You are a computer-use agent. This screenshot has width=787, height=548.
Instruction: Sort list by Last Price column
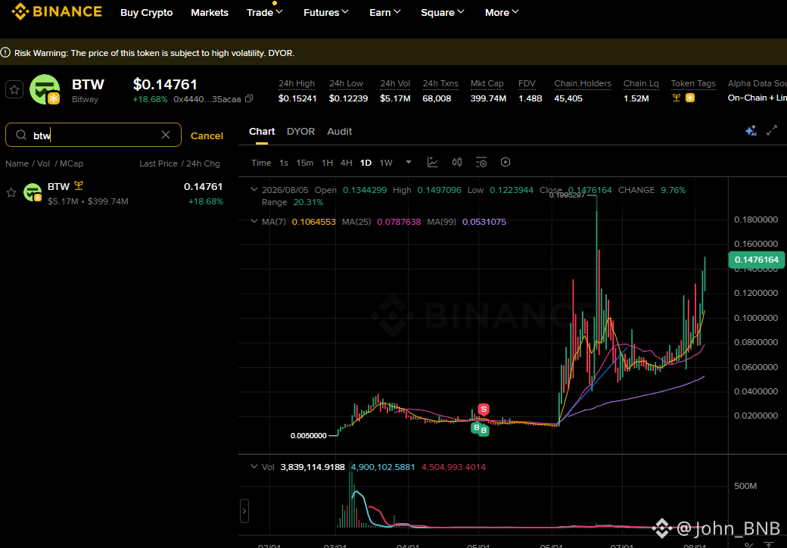pyautogui.click(x=159, y=163)
